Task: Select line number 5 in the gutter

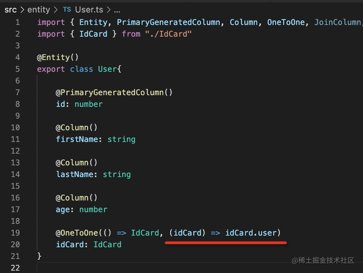Action: tap(17, 69)
